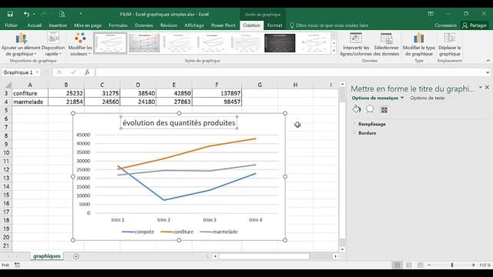Zoom out with the minus button

[429, 265]
